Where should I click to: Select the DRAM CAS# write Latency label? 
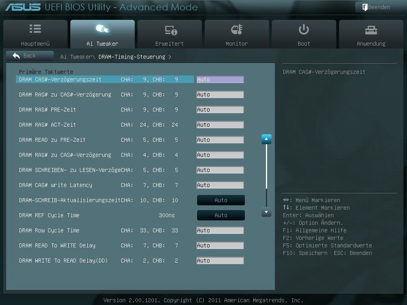[56, 185]
